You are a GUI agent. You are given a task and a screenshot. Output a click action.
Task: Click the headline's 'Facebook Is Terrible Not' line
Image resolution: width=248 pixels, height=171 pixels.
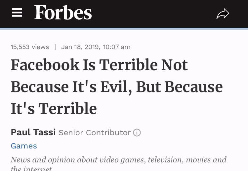(x=99, y=65)
